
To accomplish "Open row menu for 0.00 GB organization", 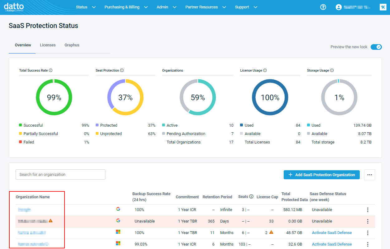I will [x=368, y=221].
